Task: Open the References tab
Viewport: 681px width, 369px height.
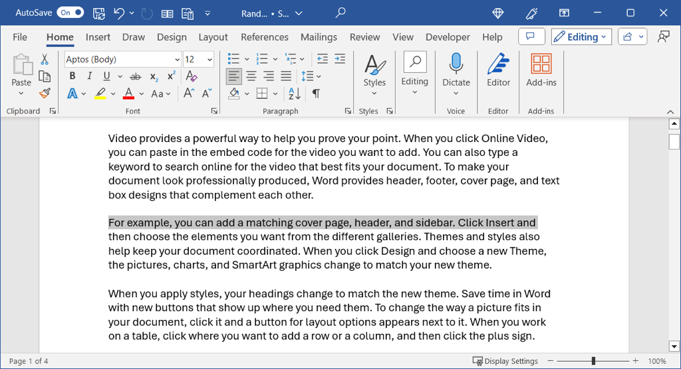Action: pos(264,37)
